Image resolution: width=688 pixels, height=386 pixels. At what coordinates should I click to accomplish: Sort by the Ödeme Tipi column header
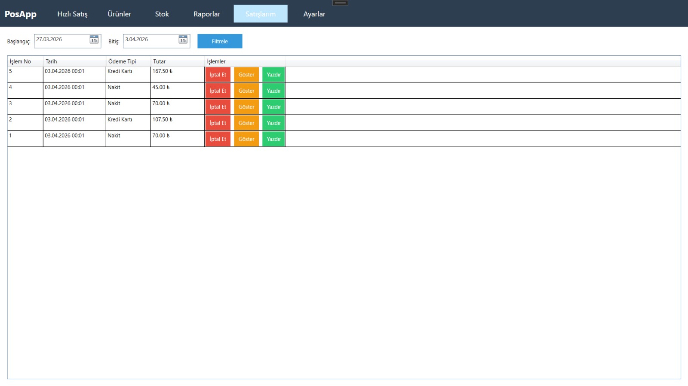pyautogui.click(x=128, y=61)
